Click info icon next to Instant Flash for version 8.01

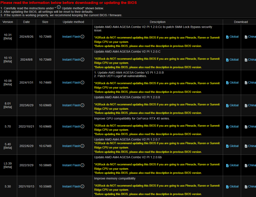tap(83, 105)
